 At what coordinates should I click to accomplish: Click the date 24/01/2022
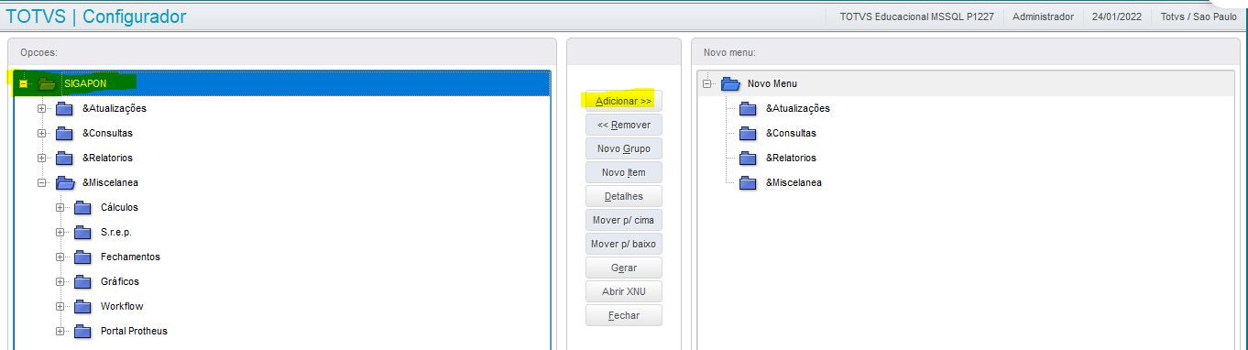coord(1117,16)
